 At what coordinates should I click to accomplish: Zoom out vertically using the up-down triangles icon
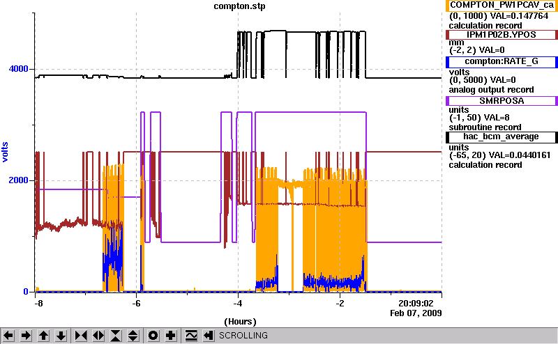[x=133, y=336]
